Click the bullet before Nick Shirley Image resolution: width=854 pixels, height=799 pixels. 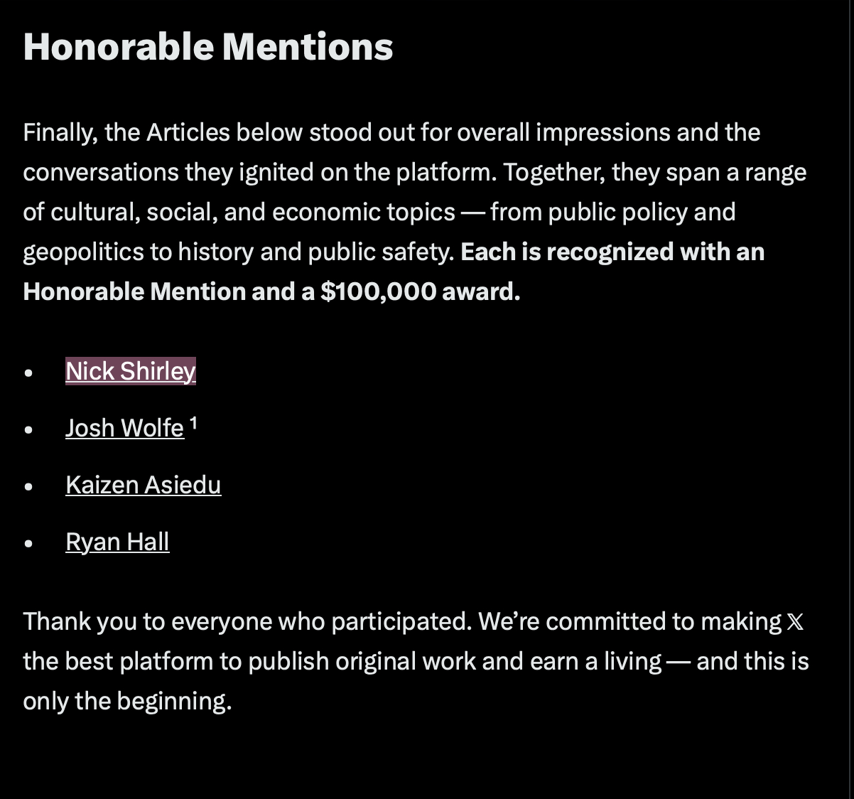coord(28,372)
